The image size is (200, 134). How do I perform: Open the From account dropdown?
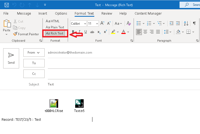pyautogui.click(x=34, y=53)
